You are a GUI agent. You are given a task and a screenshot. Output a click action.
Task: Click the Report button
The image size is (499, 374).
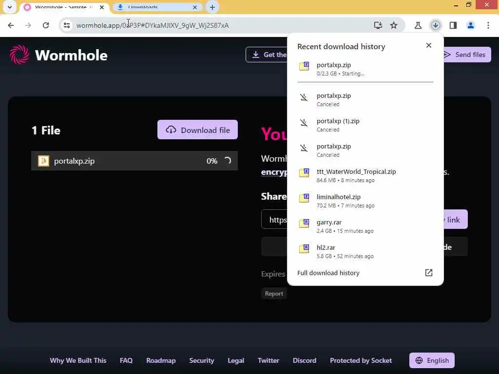pyautogui.click(x=274, y=294)
